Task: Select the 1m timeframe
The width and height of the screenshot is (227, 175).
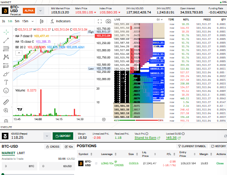Action: (10, 21)
